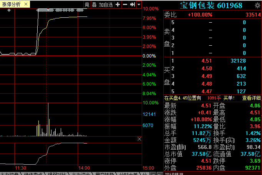Screen dimensions: 262x175
Task: Click the plus zoom-in icon
Action: (x=118, y=5)
